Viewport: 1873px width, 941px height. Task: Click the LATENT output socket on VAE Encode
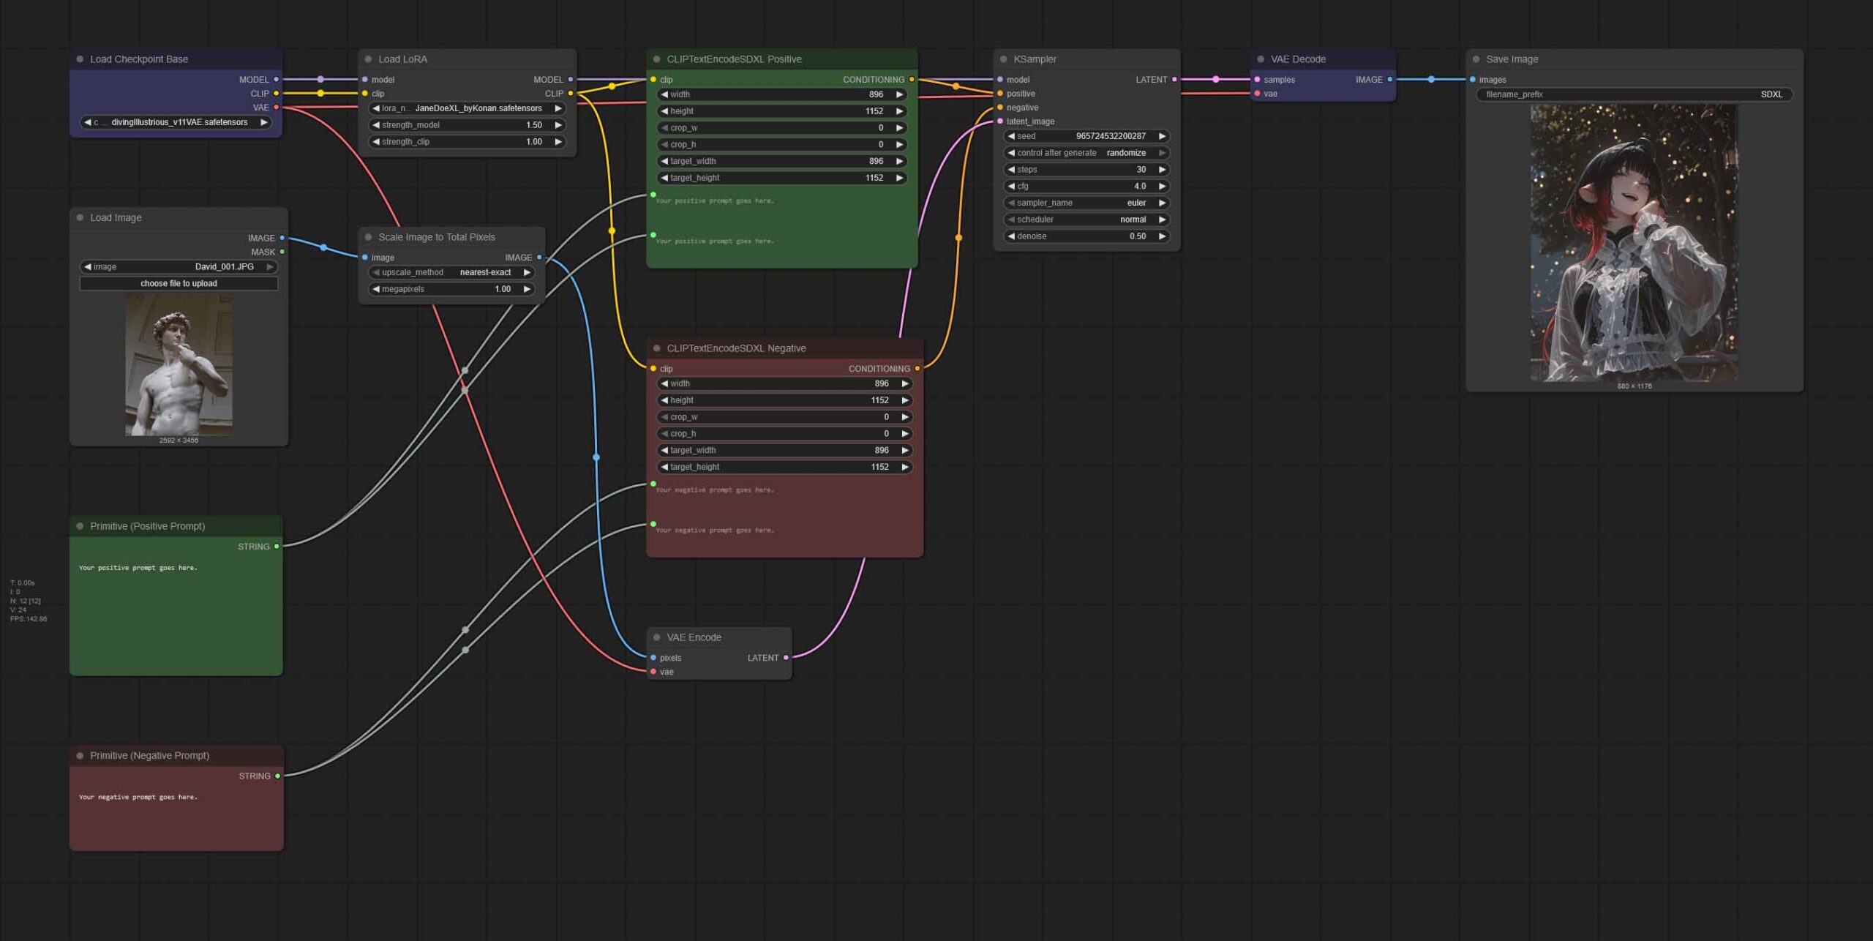coord(786,658)
